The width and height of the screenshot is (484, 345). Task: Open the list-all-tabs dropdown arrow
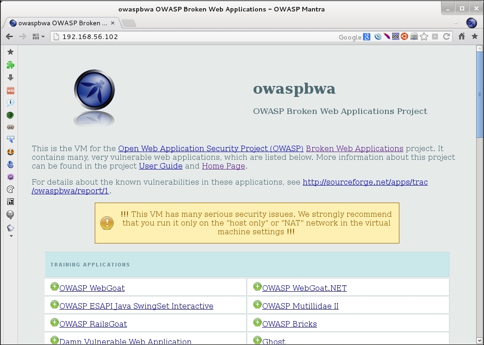(456, 23)
